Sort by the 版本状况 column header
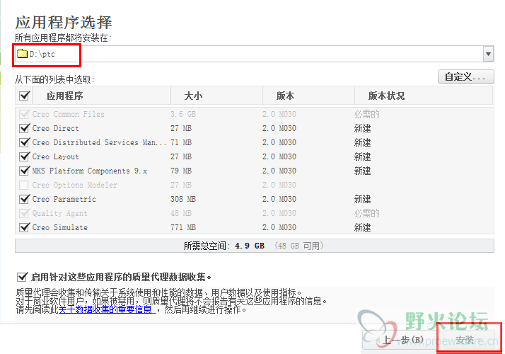 (423, 96)
